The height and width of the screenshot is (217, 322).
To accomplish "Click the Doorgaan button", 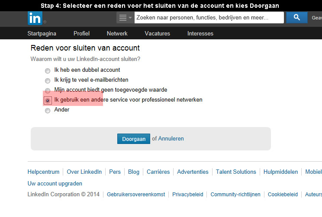I will click(134, 139).
